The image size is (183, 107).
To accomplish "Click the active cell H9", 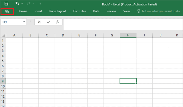I will pyautogui.click(x=128, y=81).
